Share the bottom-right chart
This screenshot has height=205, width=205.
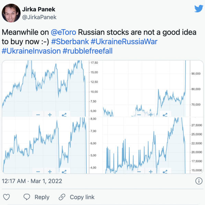[165, 171]
